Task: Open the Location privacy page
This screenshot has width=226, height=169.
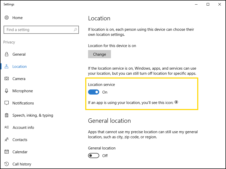Action: tap(19, 67)
